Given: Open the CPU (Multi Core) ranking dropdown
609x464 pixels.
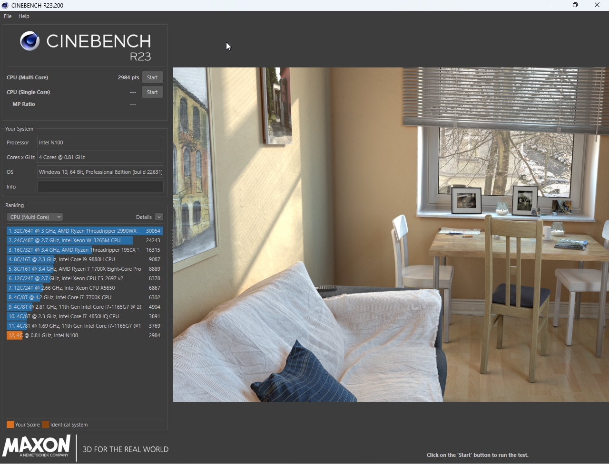Looking at the screenshot, I should 35,217.
